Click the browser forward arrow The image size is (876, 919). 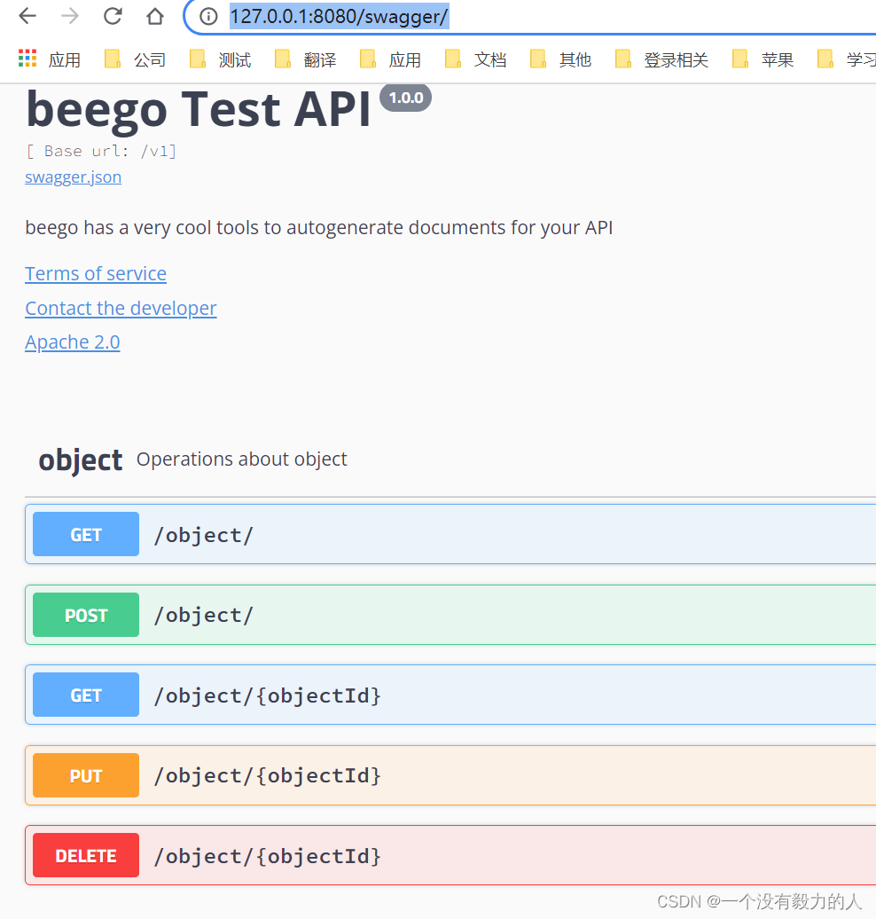pyautogui.click(x=70, y=16)
